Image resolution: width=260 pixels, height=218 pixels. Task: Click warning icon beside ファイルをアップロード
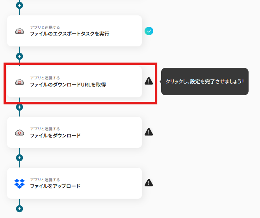click(149, 183)
